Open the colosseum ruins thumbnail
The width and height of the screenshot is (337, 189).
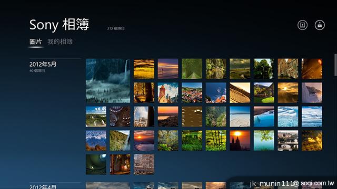[x=144, y=164]
